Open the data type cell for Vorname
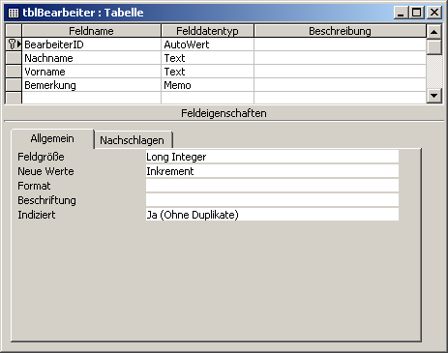The width and height of the screenshot is (448, 353). tap(207, 72)
